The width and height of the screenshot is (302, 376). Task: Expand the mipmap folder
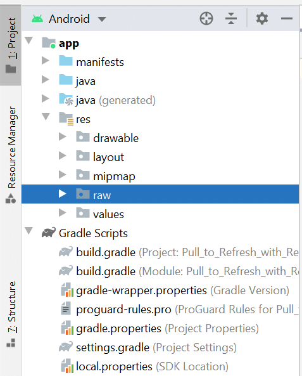point(63,174)
